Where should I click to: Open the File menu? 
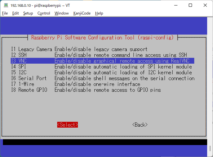pyautogui.click(x=5, y=13)
